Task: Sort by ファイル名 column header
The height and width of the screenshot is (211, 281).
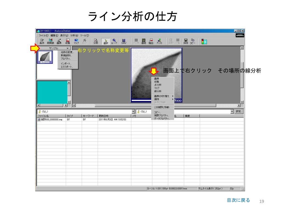Action: (51, 116)
